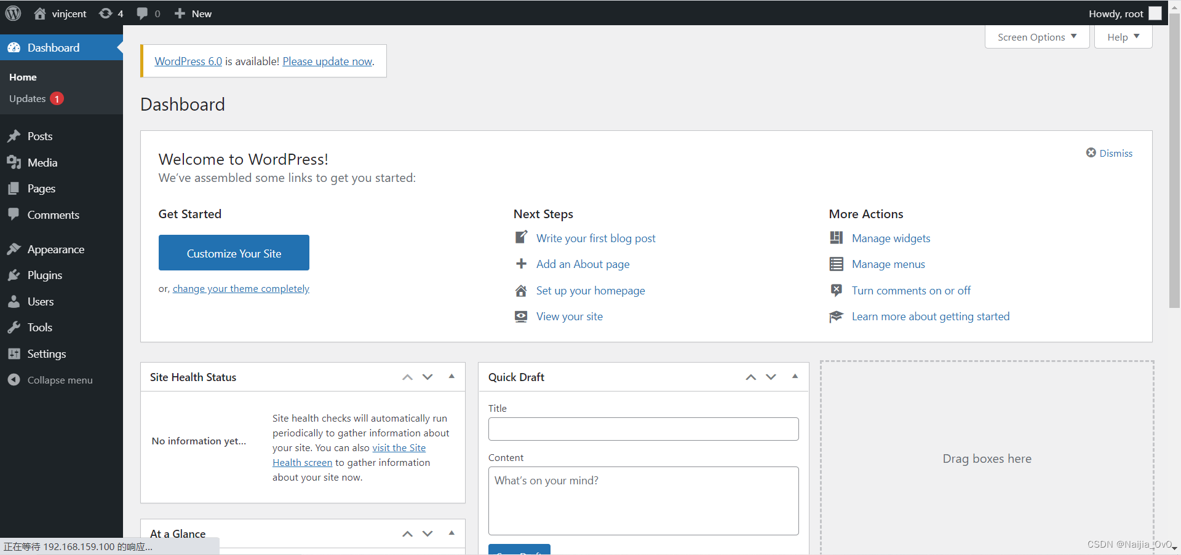Click the Tools wrench icon
The height and width of the screenshot is (555, 1181).
click(x=14, y=327)
